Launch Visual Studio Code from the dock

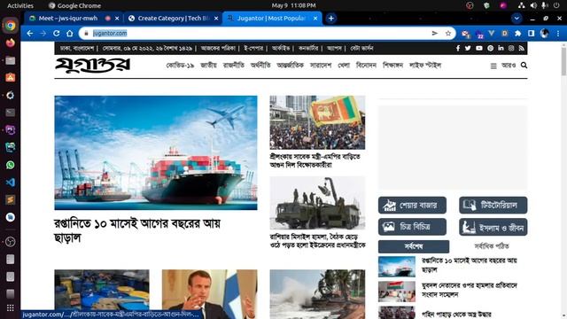11,183
